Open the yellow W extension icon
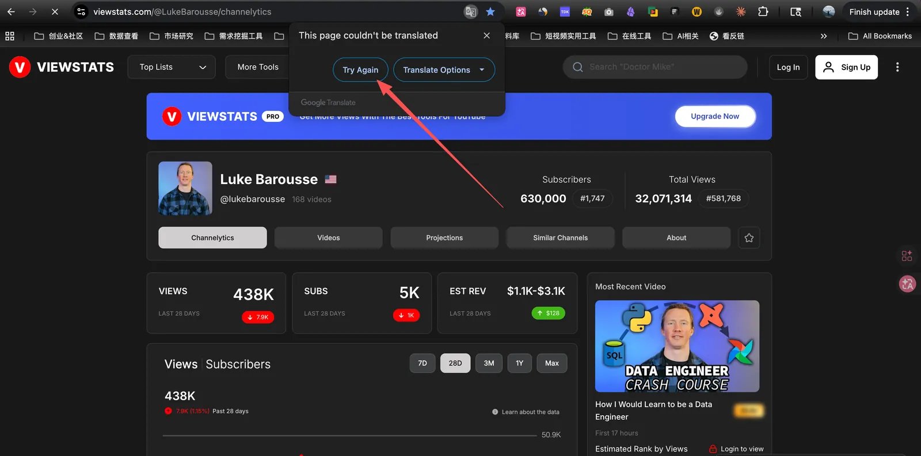Screen dimensions: 921x456 (x=697, y=12)
